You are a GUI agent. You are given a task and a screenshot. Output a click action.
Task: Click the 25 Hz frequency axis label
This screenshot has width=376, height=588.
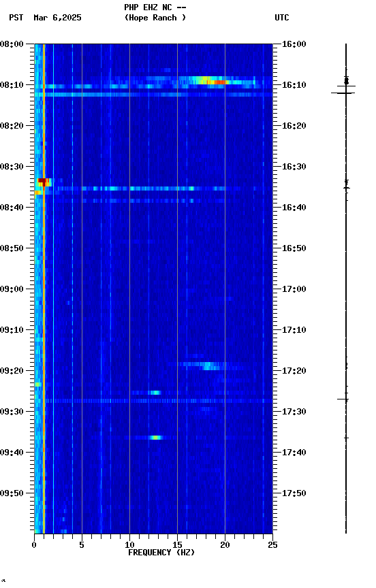272,545
